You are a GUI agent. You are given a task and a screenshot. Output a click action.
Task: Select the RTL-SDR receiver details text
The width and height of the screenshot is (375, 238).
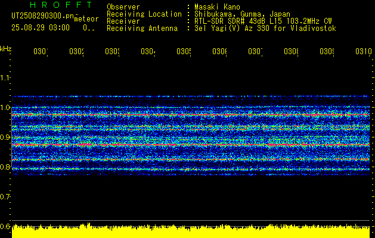(263, 21)
